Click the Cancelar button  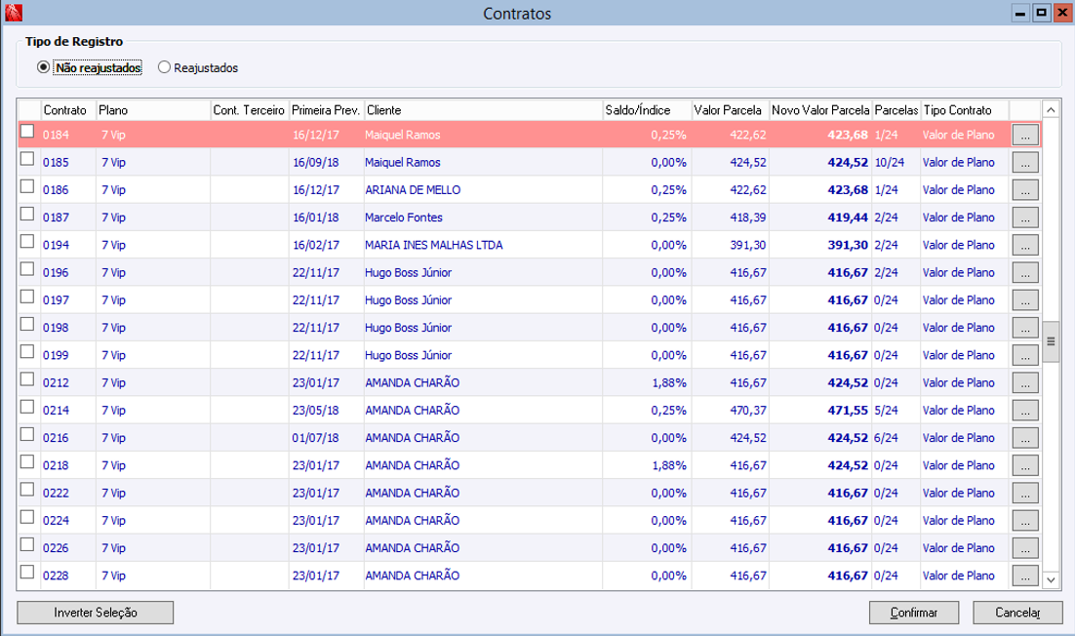(x=1018, y=613)
